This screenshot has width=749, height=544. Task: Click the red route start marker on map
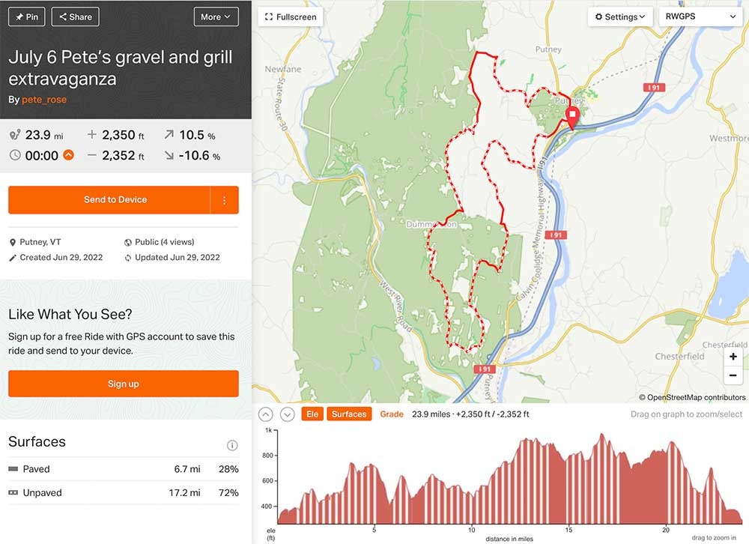[x=573, y=118]
